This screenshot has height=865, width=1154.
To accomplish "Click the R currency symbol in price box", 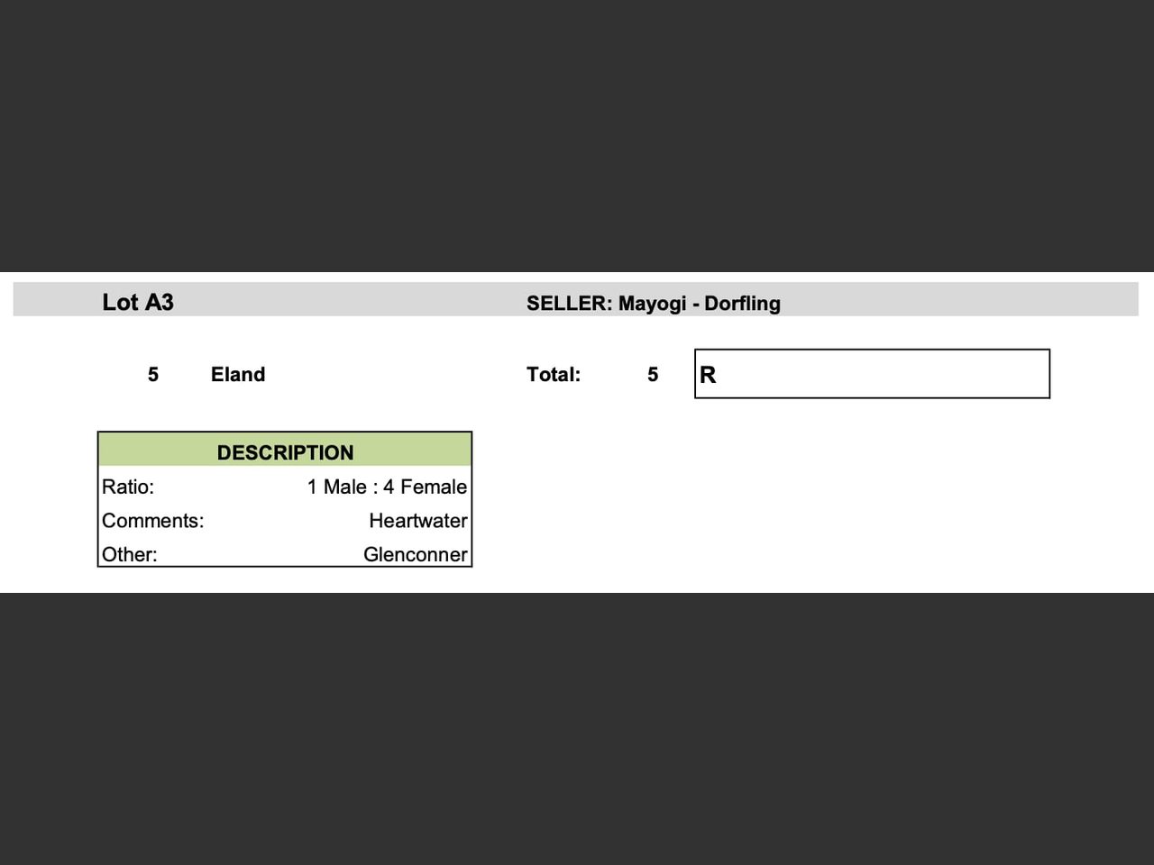I will (708, 375).
